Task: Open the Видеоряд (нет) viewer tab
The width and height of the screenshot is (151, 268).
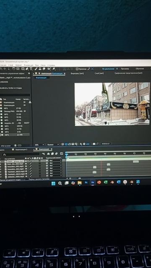Action: (x=77, y=73)
